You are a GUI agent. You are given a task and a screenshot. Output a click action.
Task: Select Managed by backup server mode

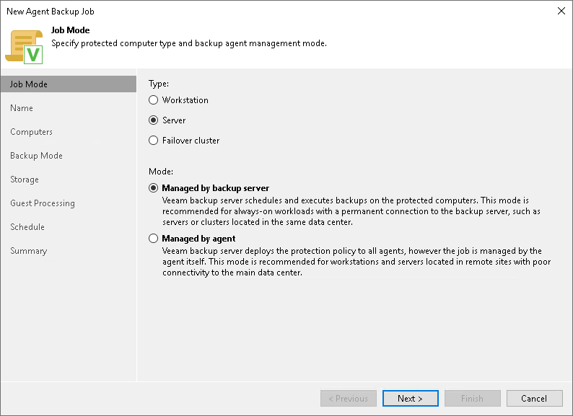pyautogui.click(x=154, y=188)
